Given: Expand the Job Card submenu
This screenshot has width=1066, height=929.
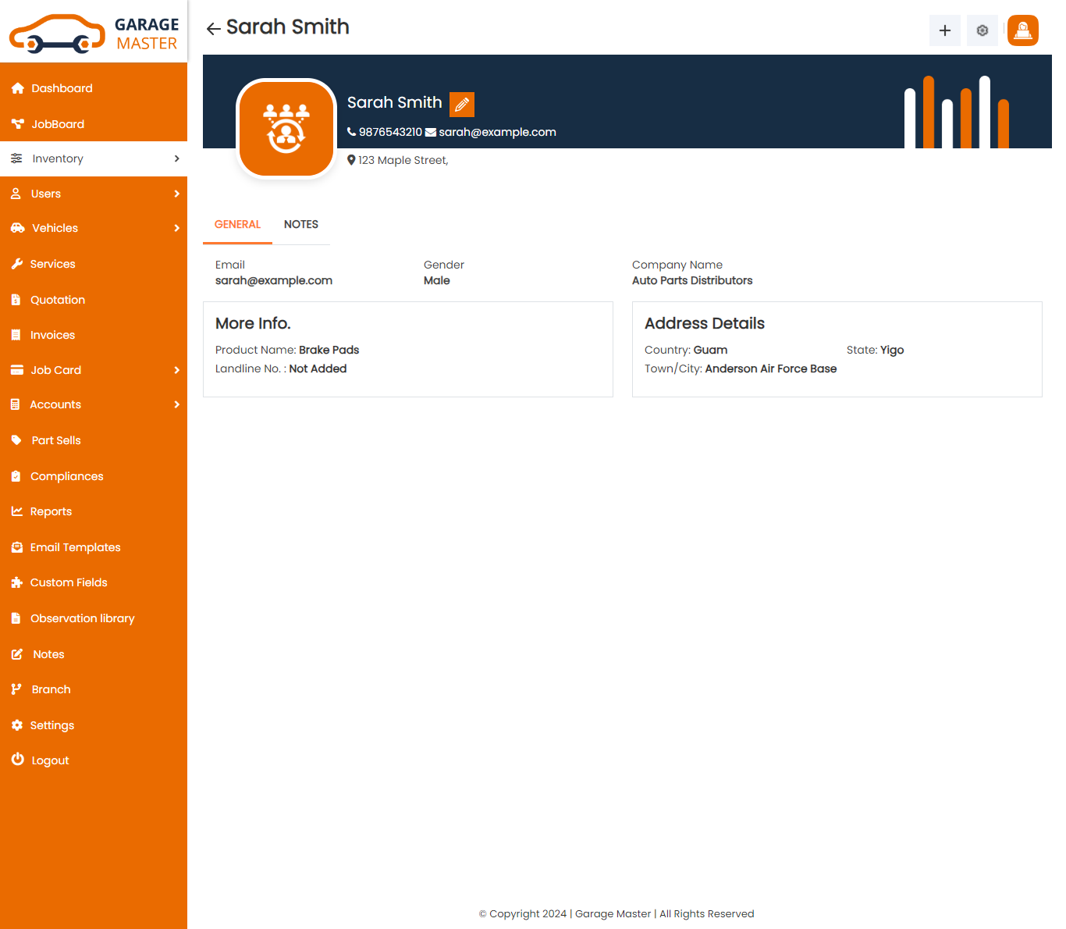Looking at the screenshot, I should pyautogui.click(x=177, y=370).
